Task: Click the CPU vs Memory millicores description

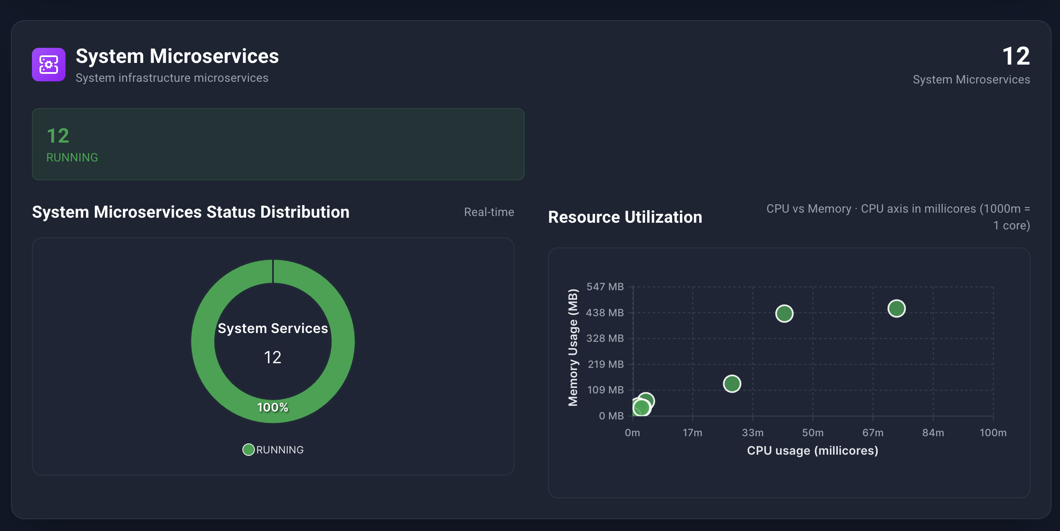Action: pos(898,217)
